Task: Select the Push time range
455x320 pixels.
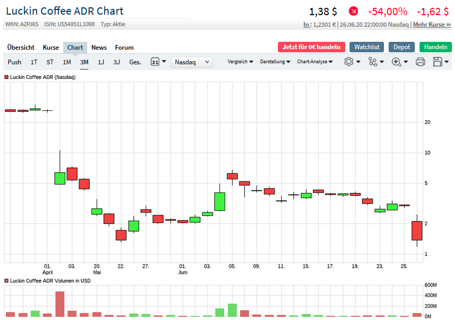Action: click(15, 62)
